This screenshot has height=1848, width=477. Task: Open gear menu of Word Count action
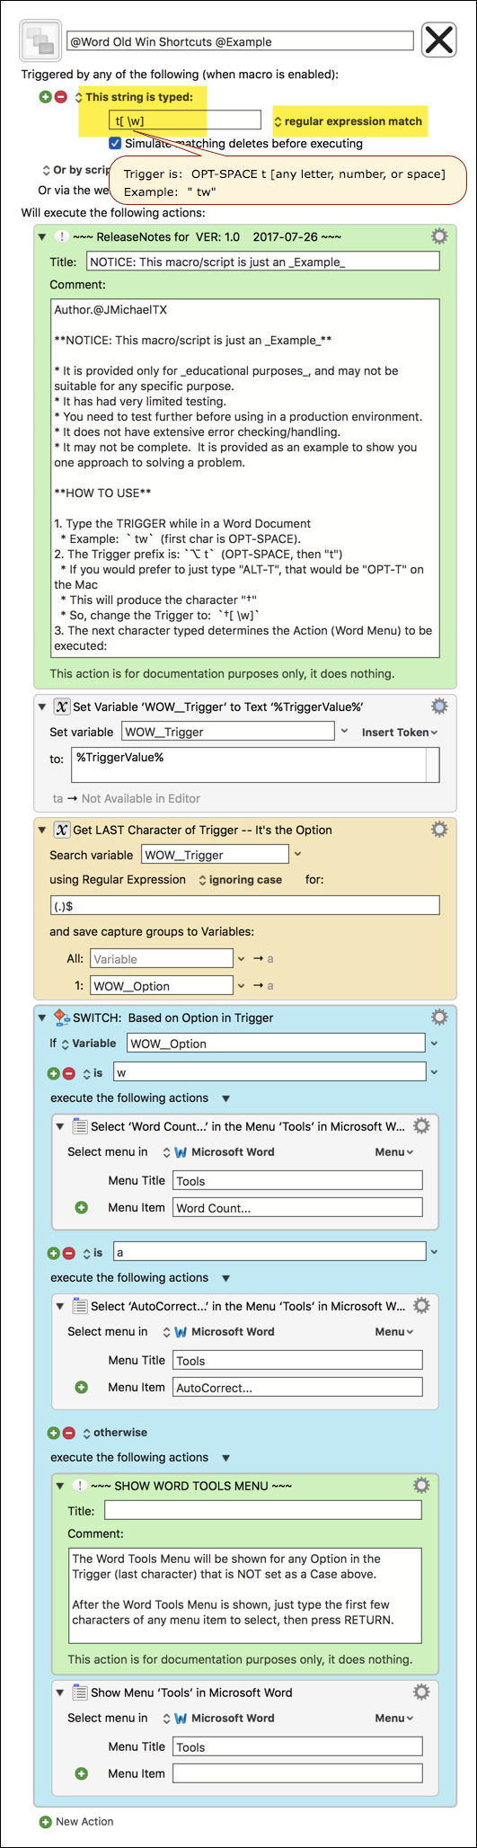420,1125
